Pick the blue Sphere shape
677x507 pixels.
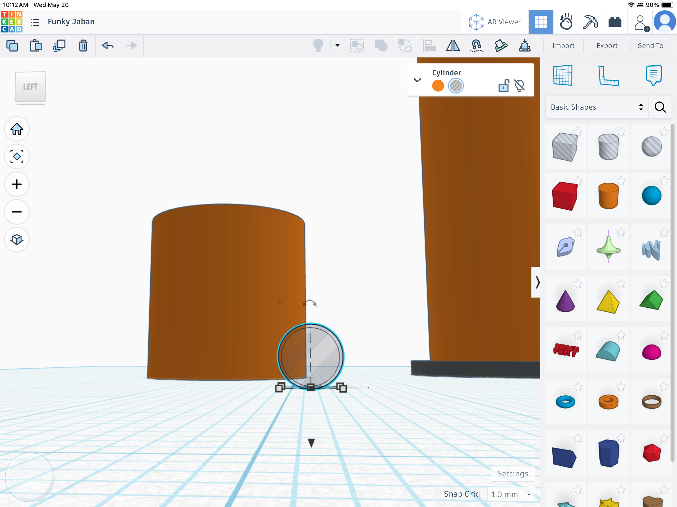(x=652, y=196)
